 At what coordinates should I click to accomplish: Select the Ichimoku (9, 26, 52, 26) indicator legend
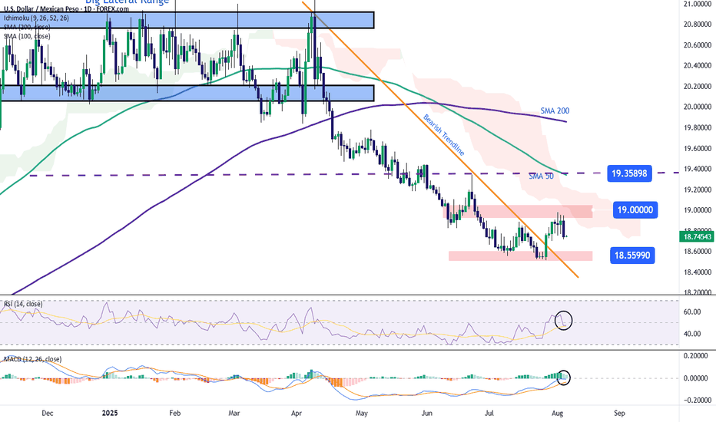(x=36, y=18)
